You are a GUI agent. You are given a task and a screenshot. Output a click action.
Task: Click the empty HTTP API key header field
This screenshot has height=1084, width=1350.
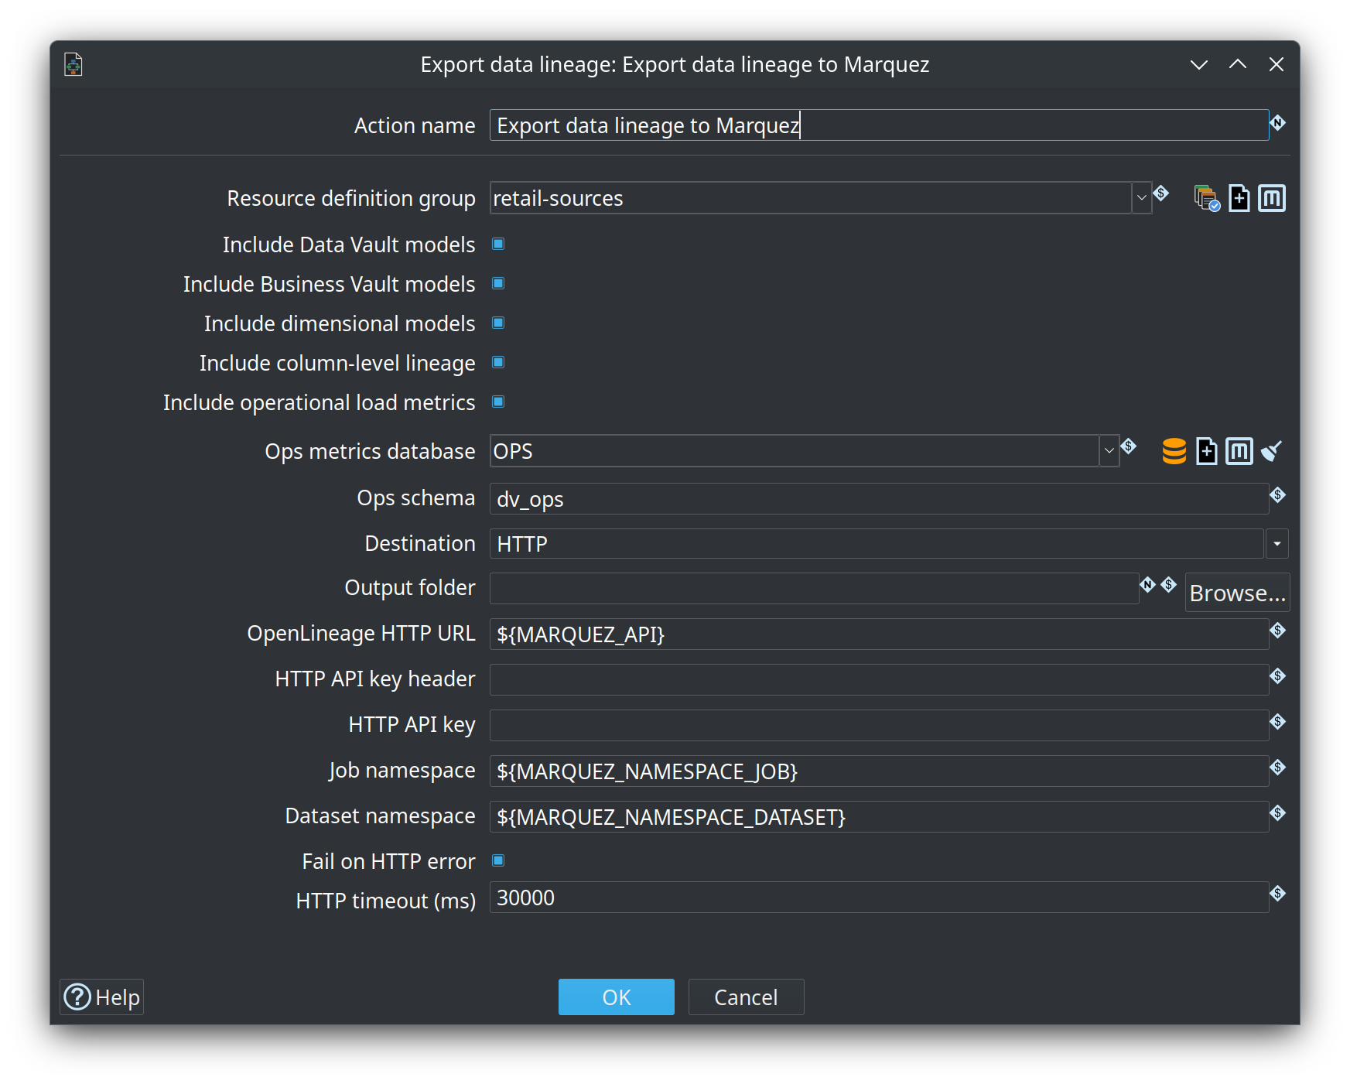879,680
